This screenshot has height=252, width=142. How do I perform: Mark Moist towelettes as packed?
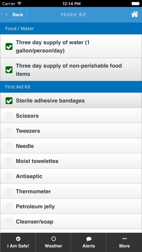click(9, 161)
